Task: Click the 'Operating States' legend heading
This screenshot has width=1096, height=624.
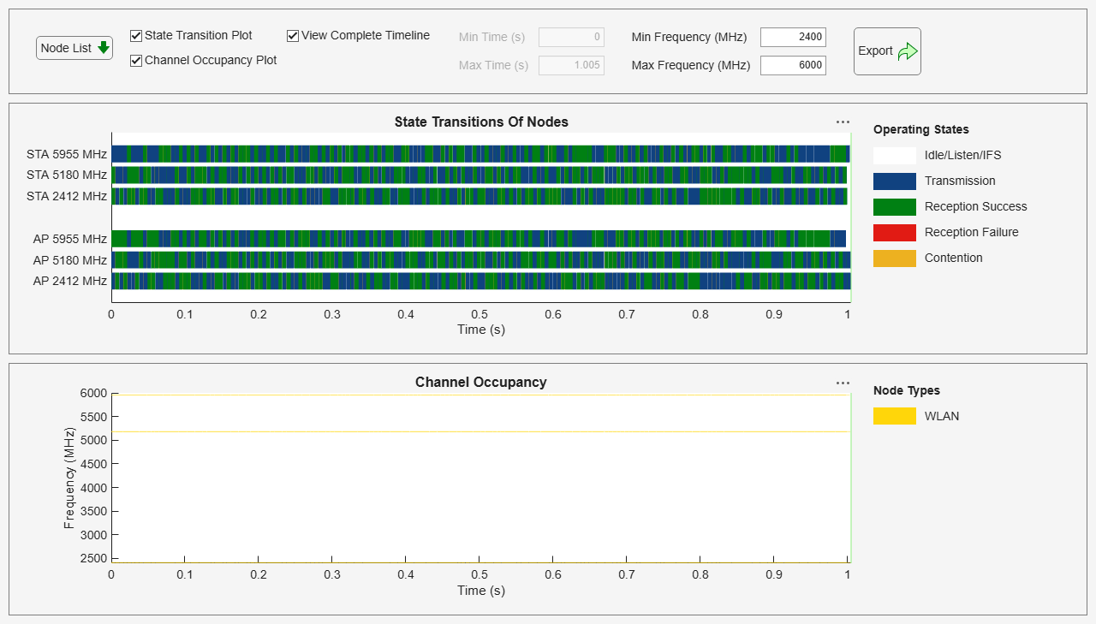Action: point(921,130)
